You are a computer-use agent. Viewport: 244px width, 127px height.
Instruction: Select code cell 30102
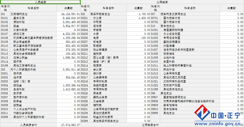pyautogui.click(x=5, y=22)
